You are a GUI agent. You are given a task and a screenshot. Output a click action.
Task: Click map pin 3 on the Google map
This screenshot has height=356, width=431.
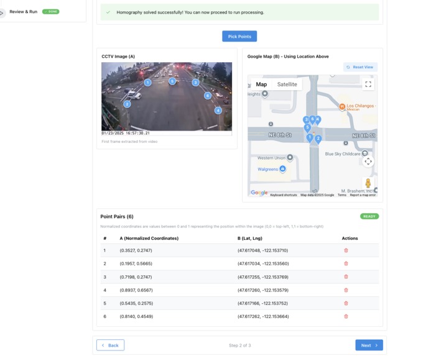click(305, 120)
